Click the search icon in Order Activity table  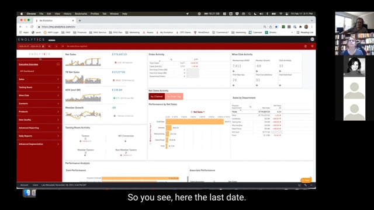[x=171, y=60]
